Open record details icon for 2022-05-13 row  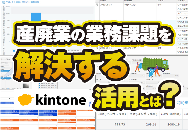click(x=97, y=5)
